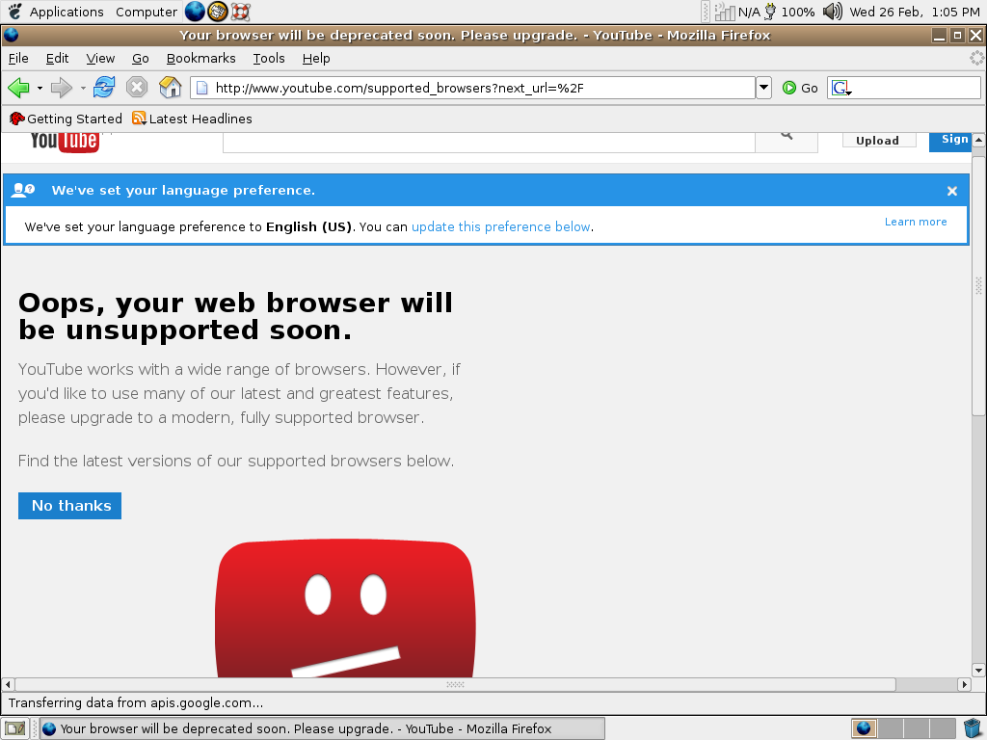Open the Google search engine selector

point(840,88)
